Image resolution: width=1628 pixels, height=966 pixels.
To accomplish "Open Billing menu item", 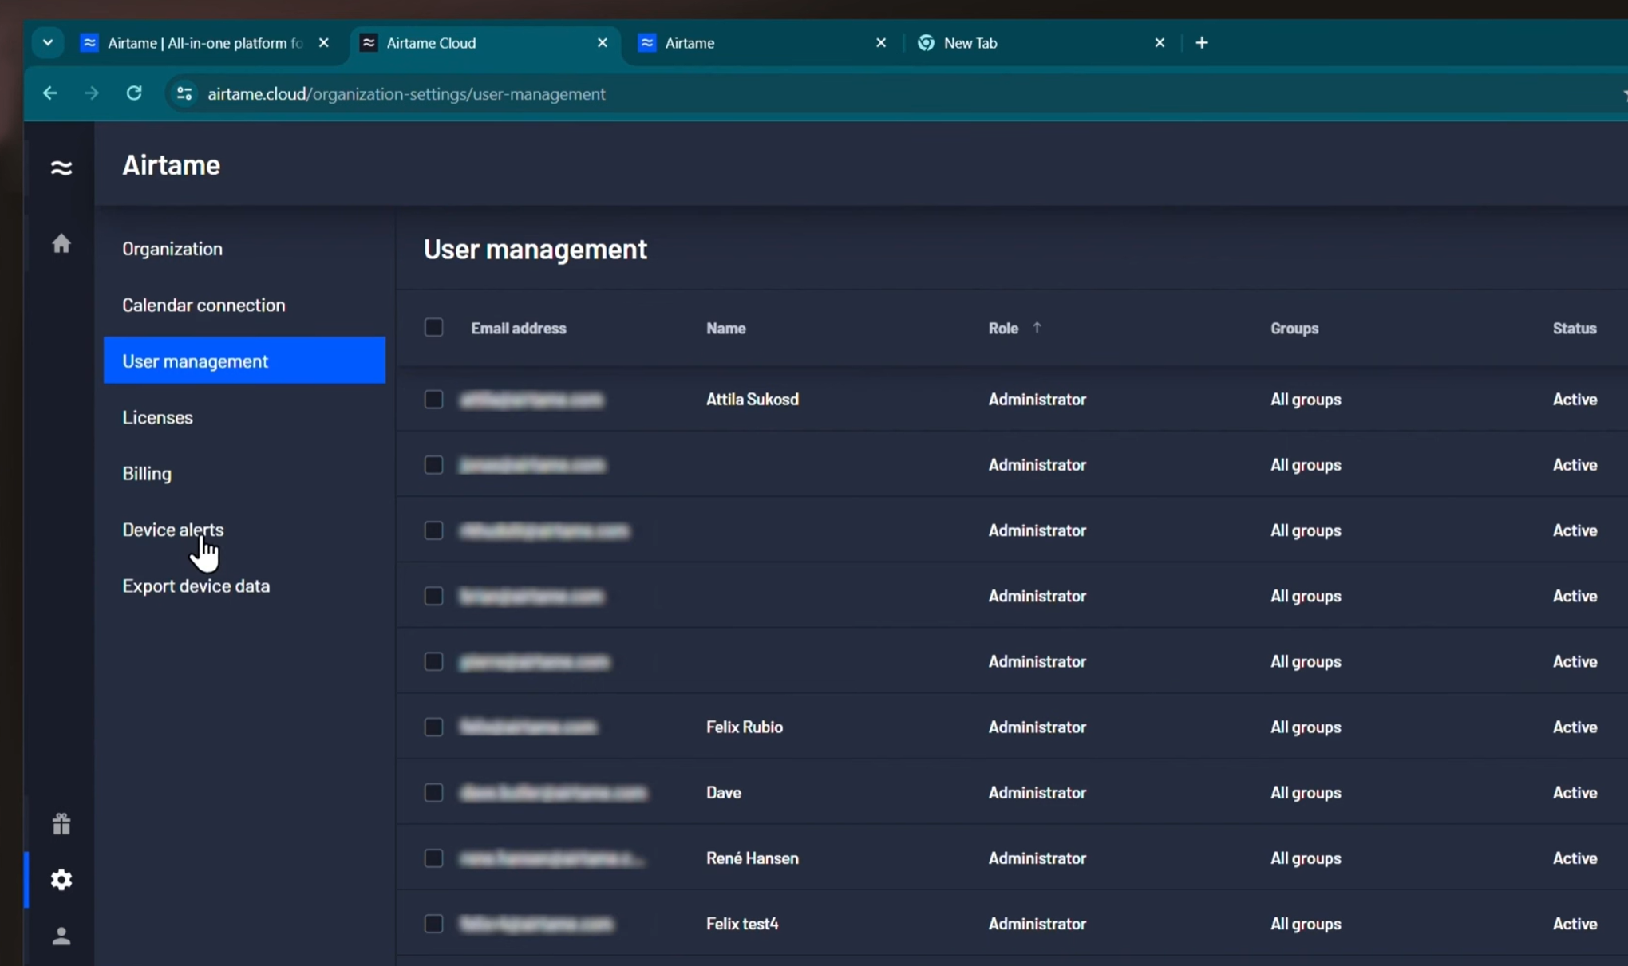I will tap(244, 473).
